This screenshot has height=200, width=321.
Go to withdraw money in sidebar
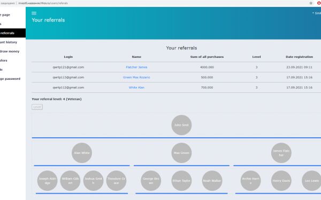10,51
